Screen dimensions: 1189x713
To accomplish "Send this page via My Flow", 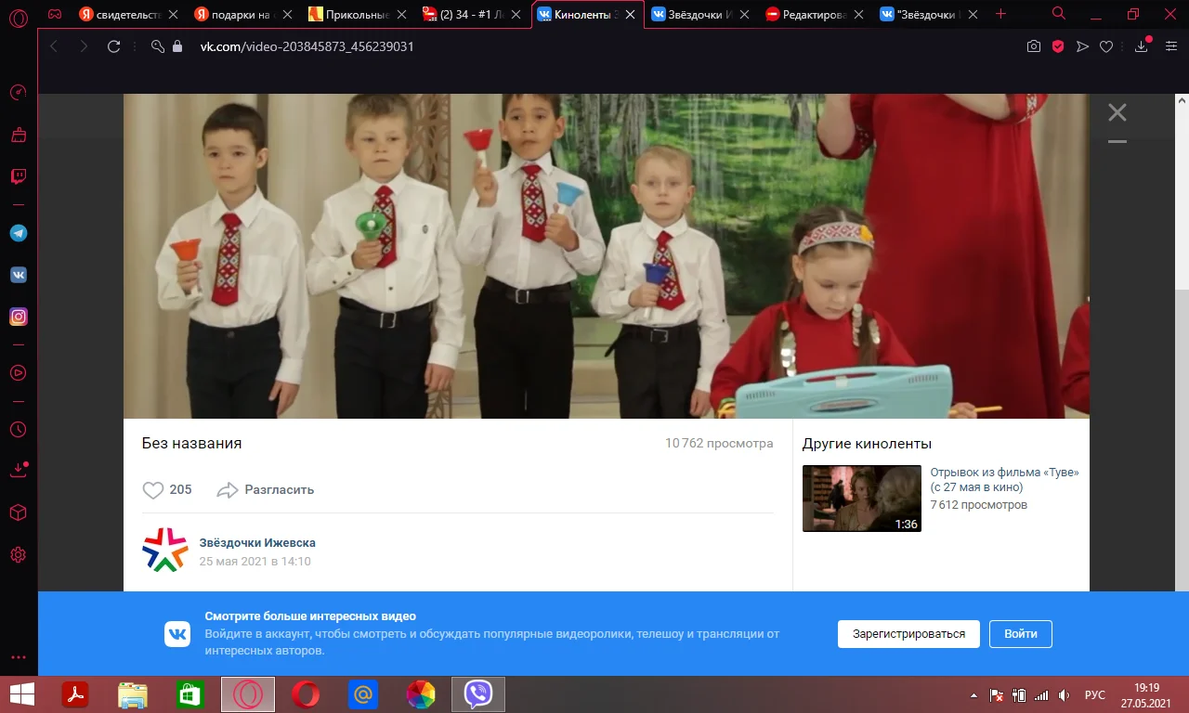I will [x=1081, y=45].
